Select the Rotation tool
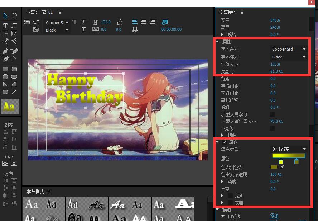 14,15
